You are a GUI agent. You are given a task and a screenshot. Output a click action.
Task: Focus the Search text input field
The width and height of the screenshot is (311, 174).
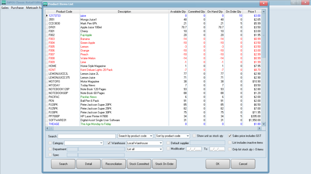tap(87, 136)
